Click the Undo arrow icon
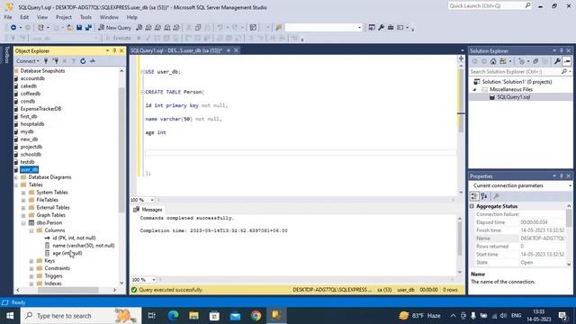This screenshot has width=576, height=324. (220, 28)
